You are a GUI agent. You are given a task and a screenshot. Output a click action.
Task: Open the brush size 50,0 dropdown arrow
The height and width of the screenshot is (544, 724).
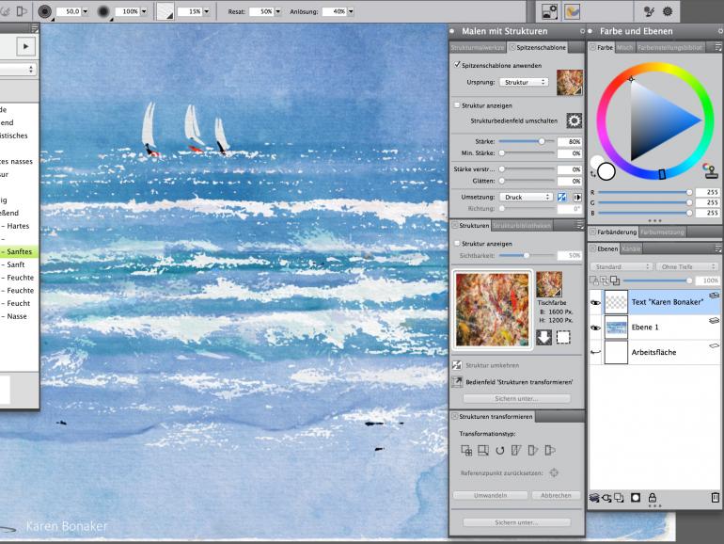tap(85, 11)
